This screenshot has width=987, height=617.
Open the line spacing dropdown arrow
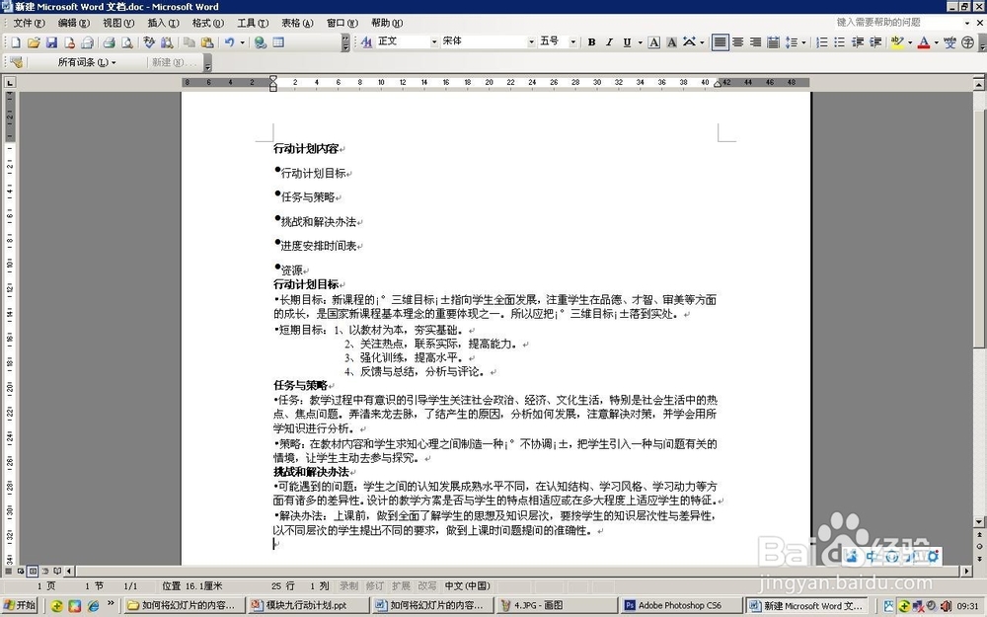[x=802, y=41]
